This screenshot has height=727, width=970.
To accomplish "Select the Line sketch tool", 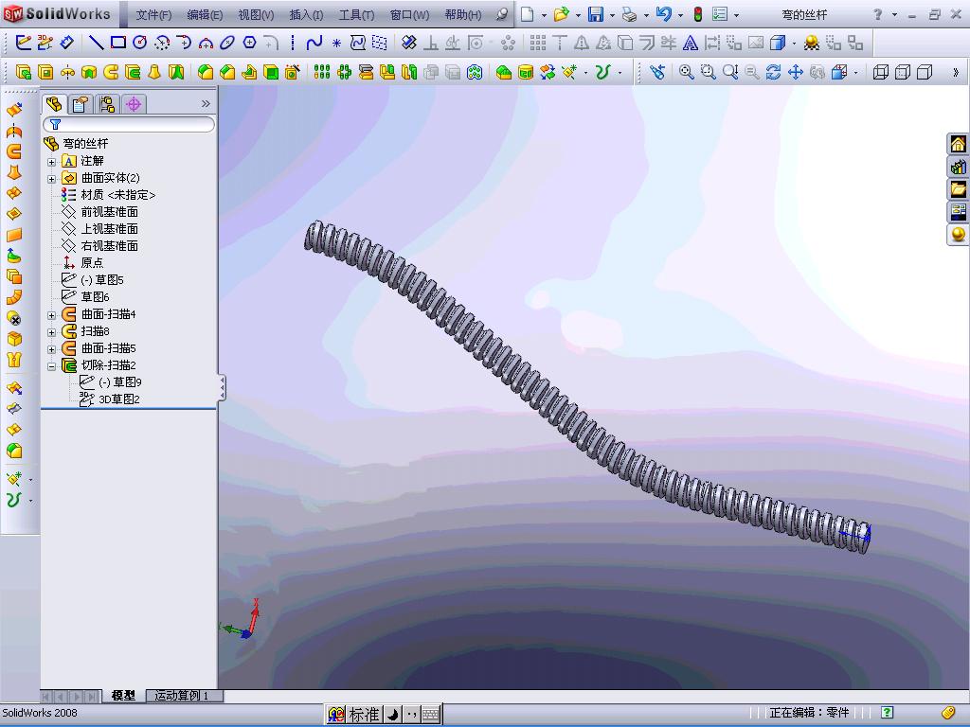I will [x=96, y=43].
